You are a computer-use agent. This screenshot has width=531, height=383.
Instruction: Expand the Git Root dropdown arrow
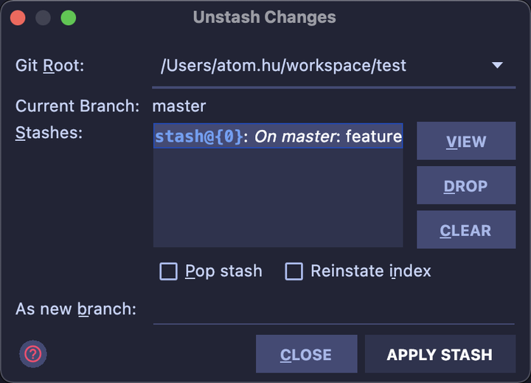click(497, 65)
